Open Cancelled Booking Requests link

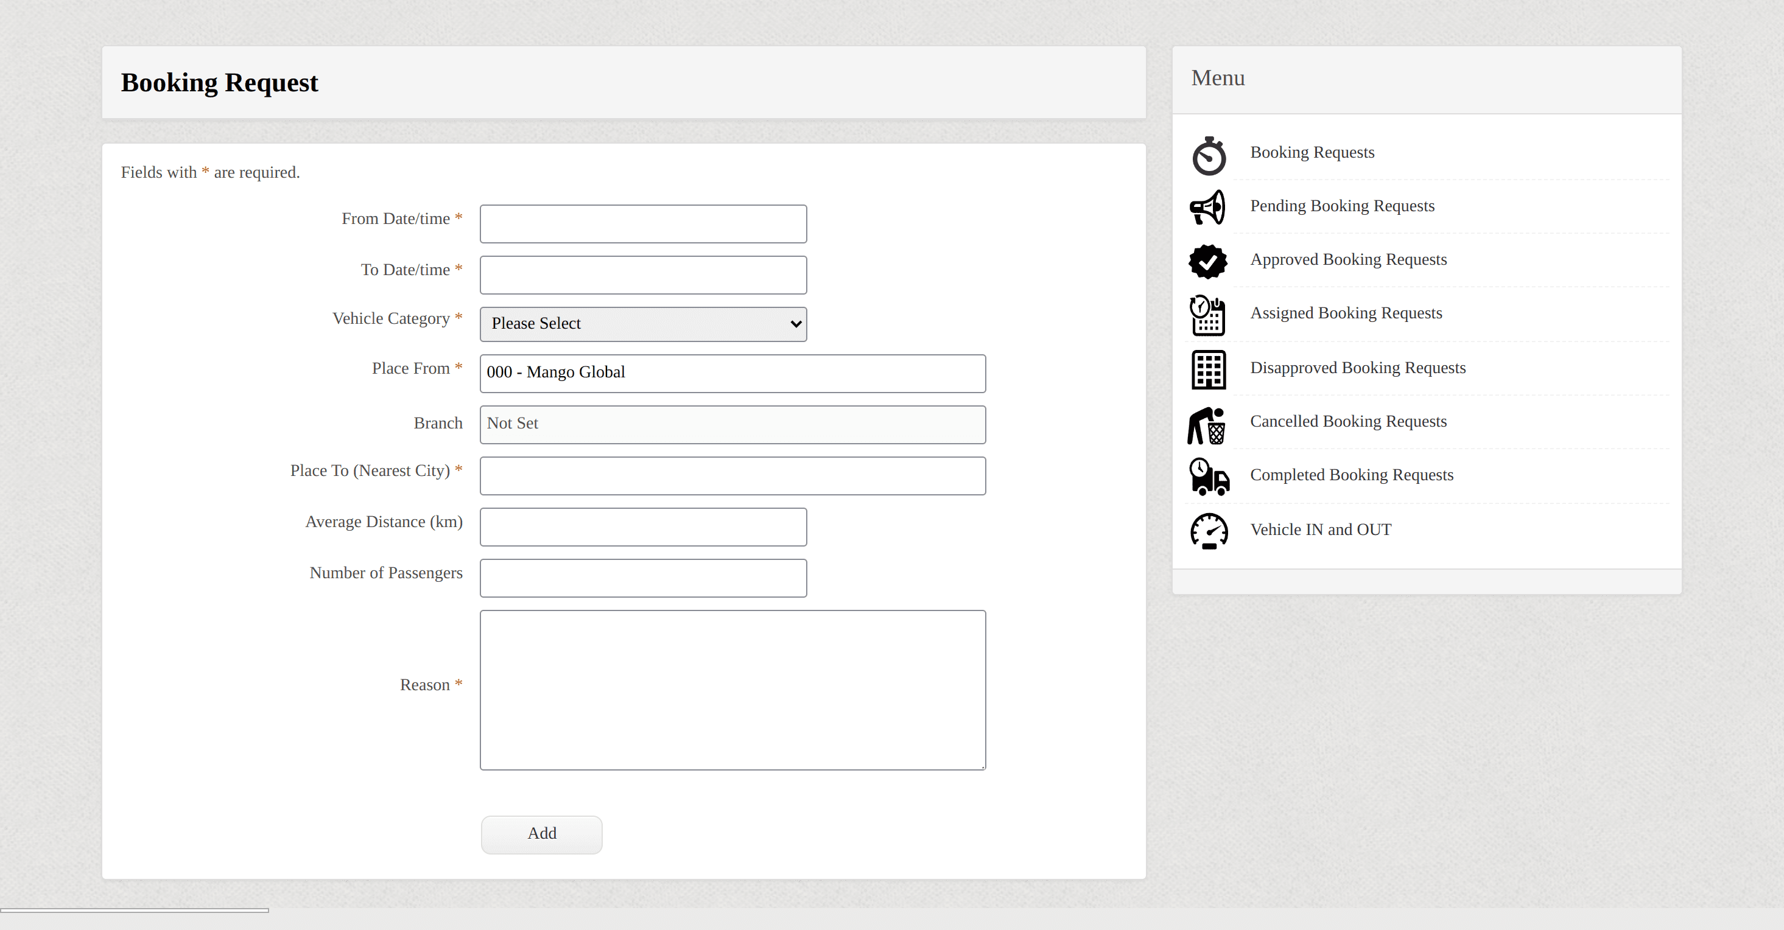point(1349,421)
